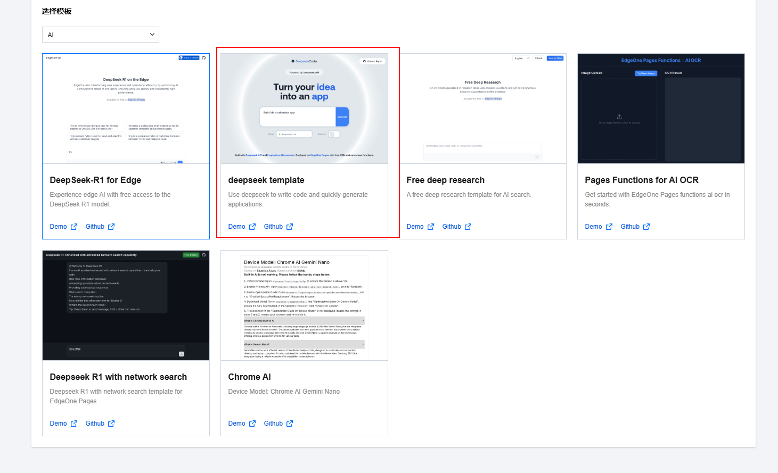Screen dimensions: 778x473
Task: Click the '选择模板' section heading
Action: 57,11
